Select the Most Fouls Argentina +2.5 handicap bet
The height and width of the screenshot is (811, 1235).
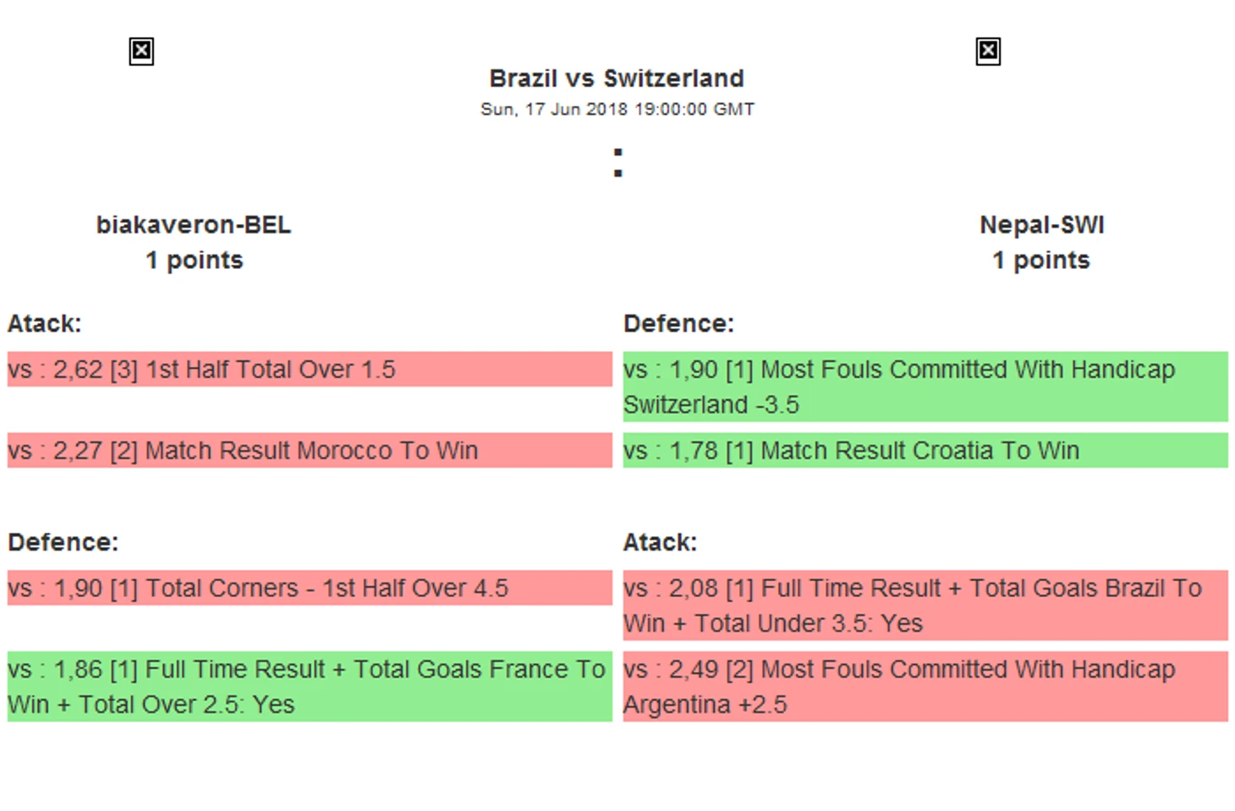tap(925, 686)
